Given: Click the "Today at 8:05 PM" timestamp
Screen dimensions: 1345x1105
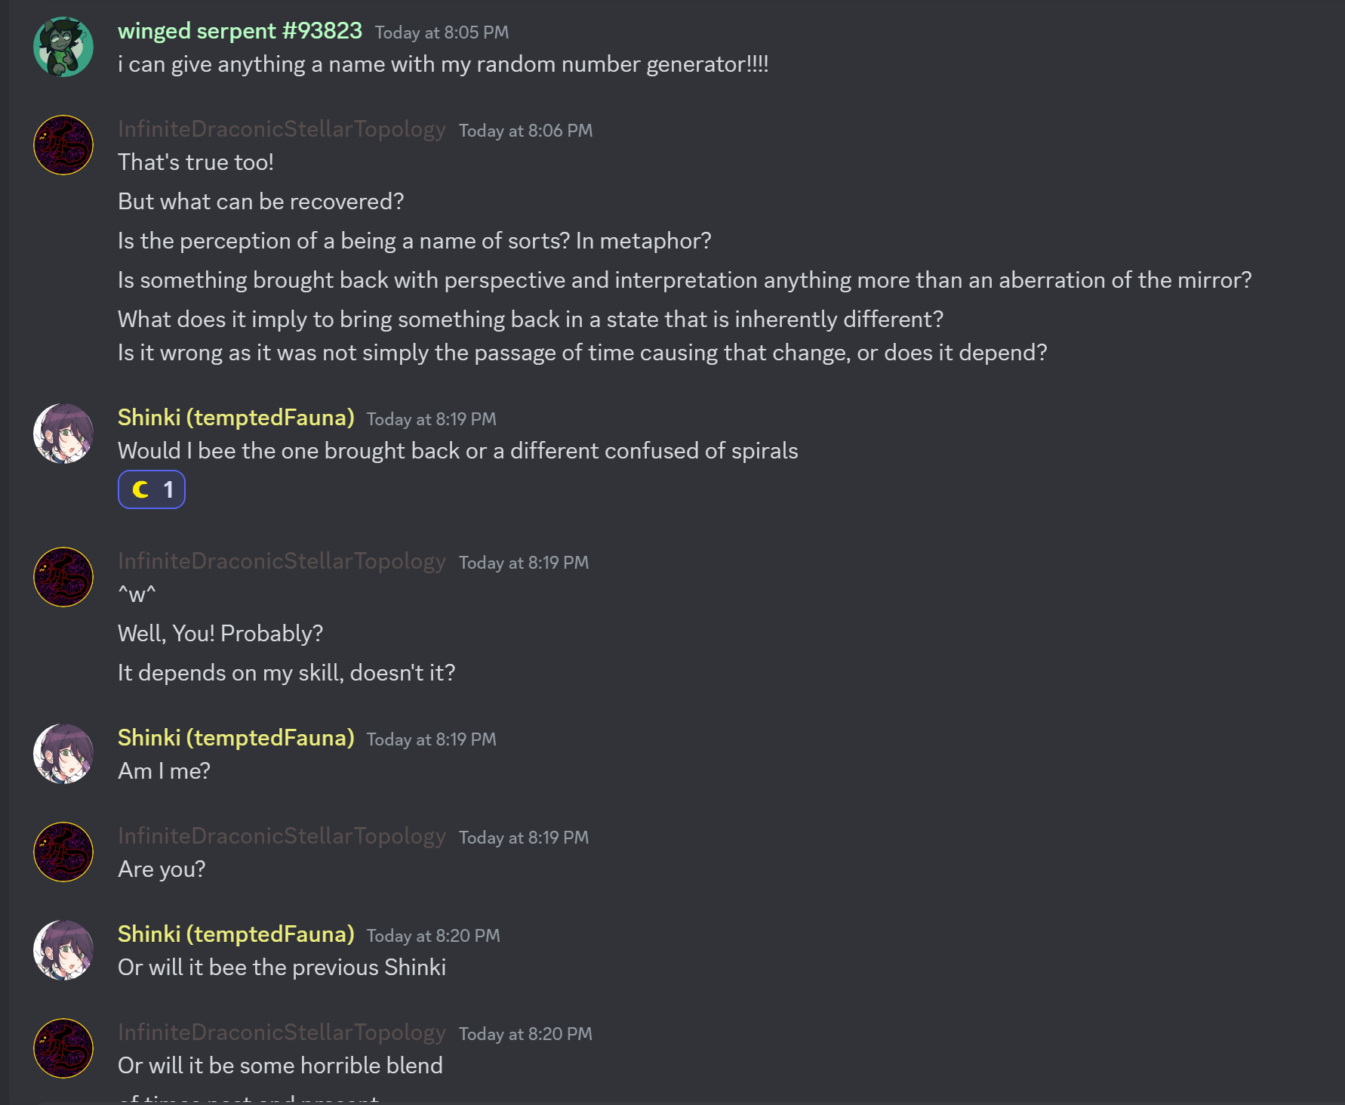Looking at the screenshot, I should point(442,32).
